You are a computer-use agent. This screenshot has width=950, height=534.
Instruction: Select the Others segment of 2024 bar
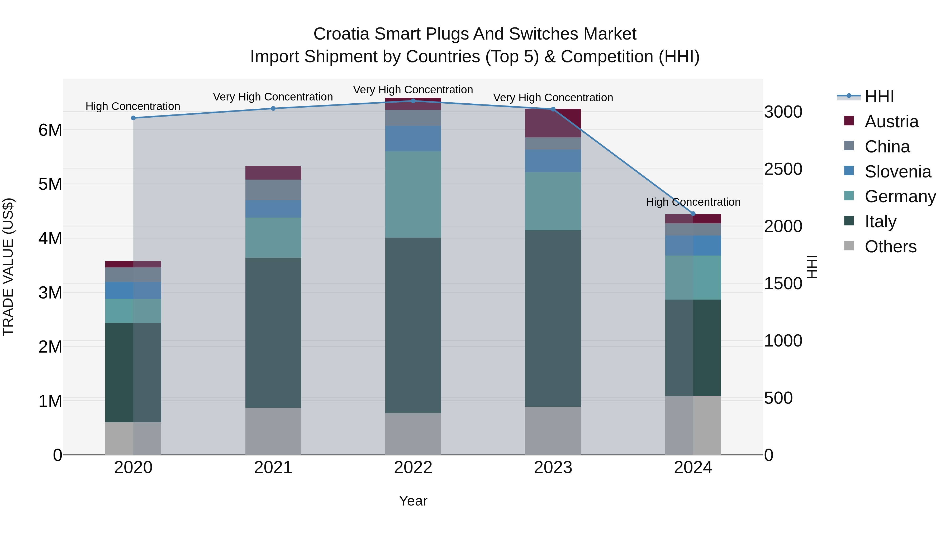(x=693, y=426)
